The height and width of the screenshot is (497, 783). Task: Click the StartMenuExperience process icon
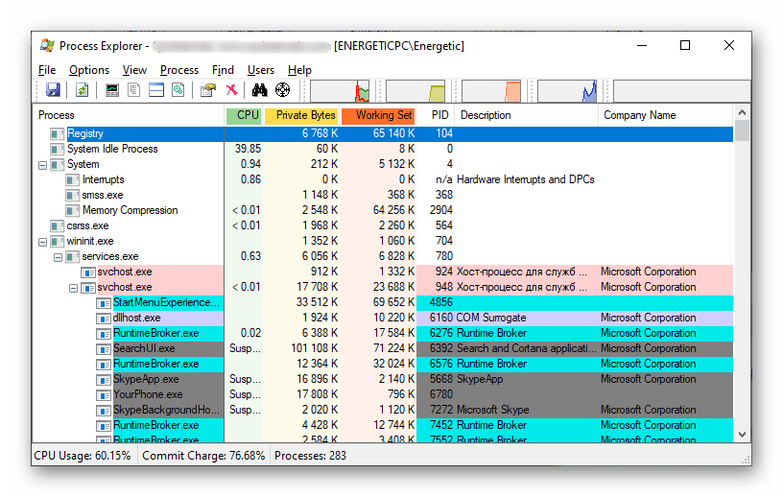coord(104,302)
